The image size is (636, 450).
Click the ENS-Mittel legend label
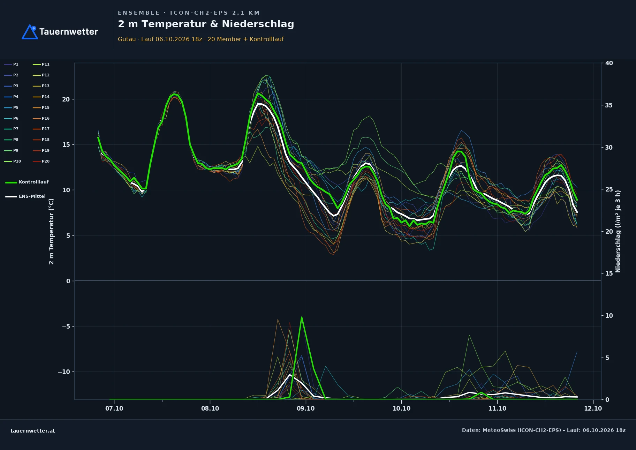[32, 196]
